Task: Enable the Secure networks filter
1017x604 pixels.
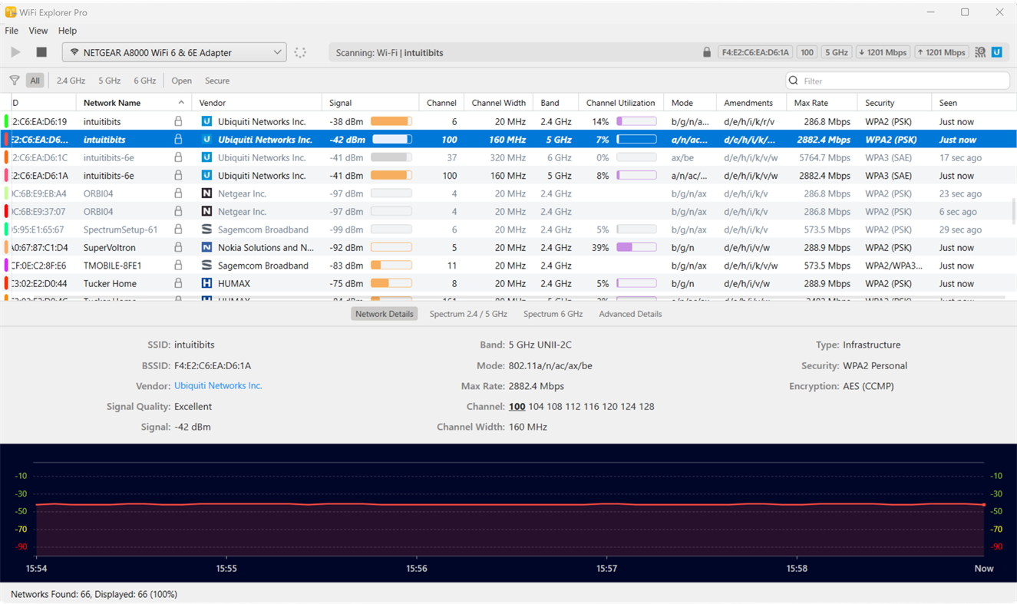Action: (216, 80)
